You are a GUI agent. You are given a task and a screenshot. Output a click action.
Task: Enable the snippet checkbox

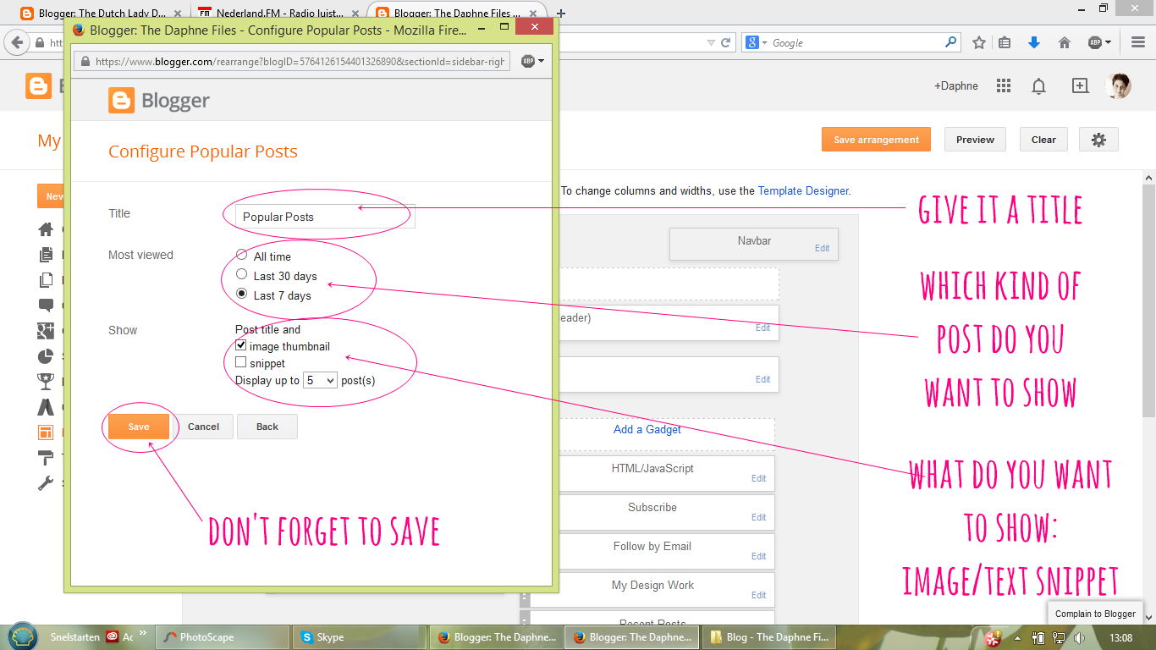241,362
